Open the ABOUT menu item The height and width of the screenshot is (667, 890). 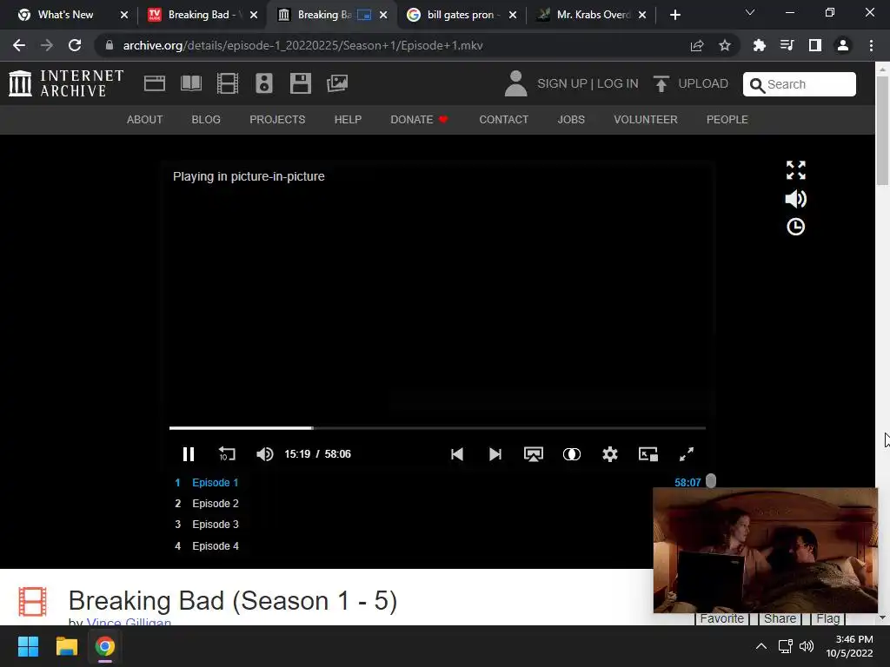point(145,120)
